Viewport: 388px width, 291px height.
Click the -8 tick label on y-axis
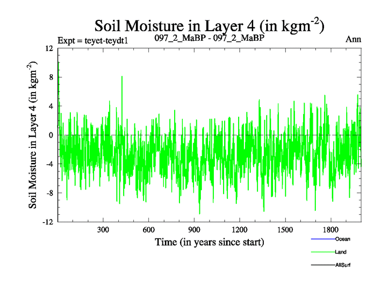coord(48,193)
